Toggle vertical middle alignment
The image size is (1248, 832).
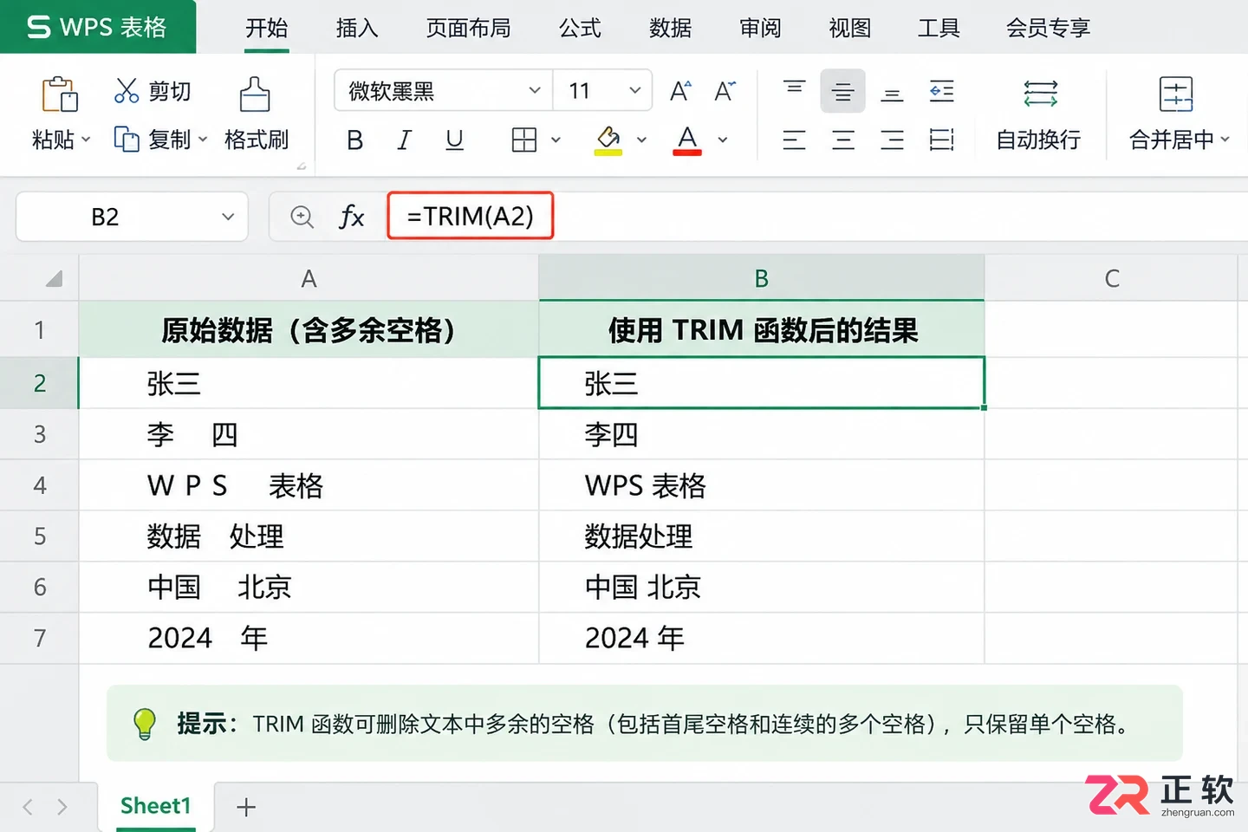click(x=842, y=90)
